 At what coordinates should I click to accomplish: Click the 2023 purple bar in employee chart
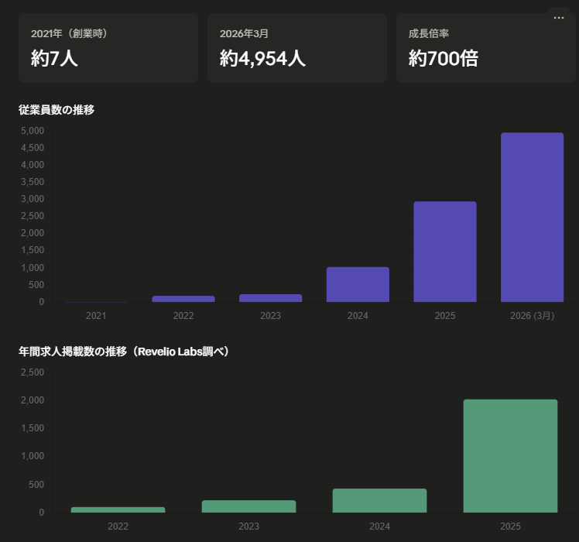click(271, 298)
